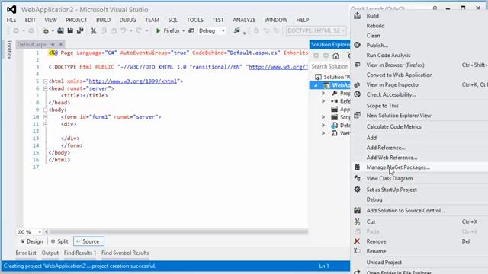Click the Solution Explorer forward arrow icon

[x=326, y=56]
